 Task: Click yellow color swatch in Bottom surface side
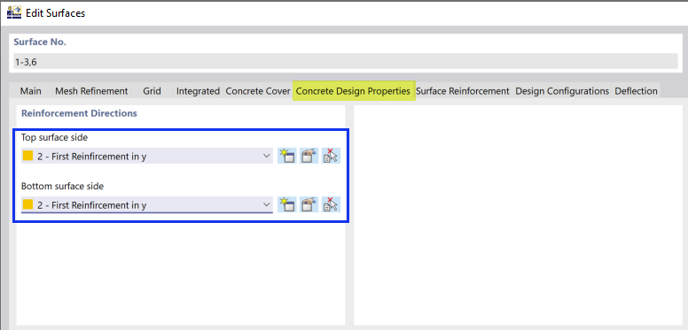pos(28,204)
